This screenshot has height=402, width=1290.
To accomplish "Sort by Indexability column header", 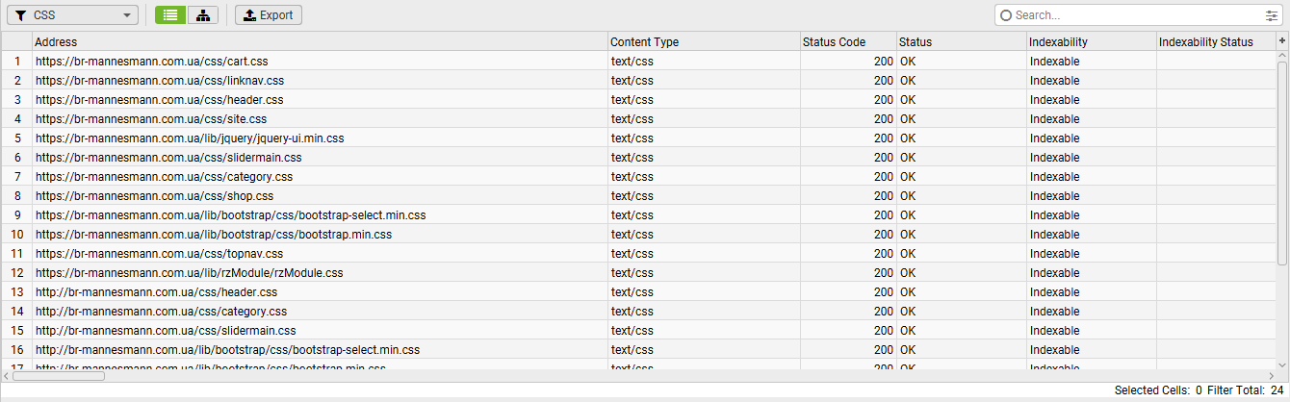I will [x=1091, y=42].
